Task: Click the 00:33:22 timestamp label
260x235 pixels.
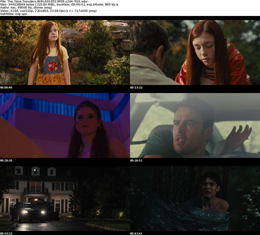Action: [x=6, y=233]
